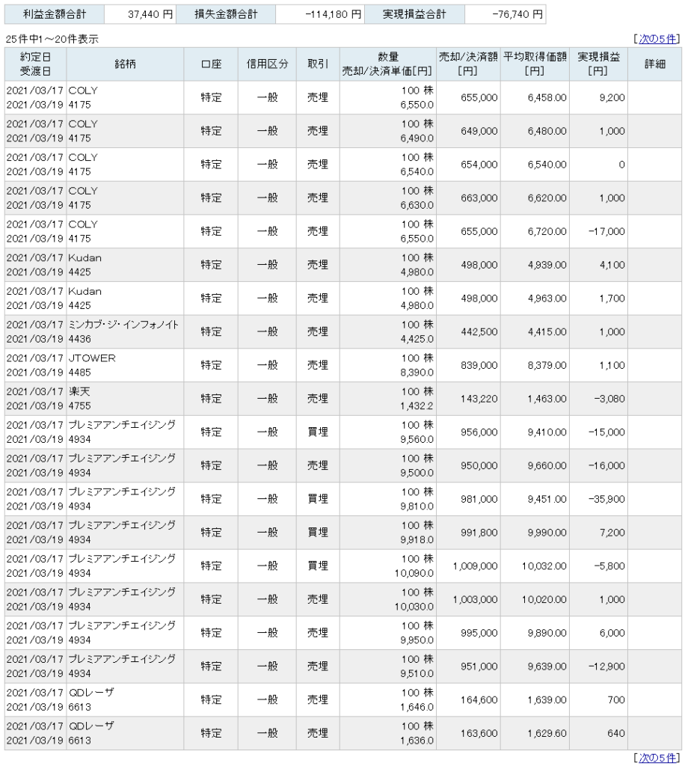
Task: Click the 7,200 realized profit cell
Action: [598, 533]
